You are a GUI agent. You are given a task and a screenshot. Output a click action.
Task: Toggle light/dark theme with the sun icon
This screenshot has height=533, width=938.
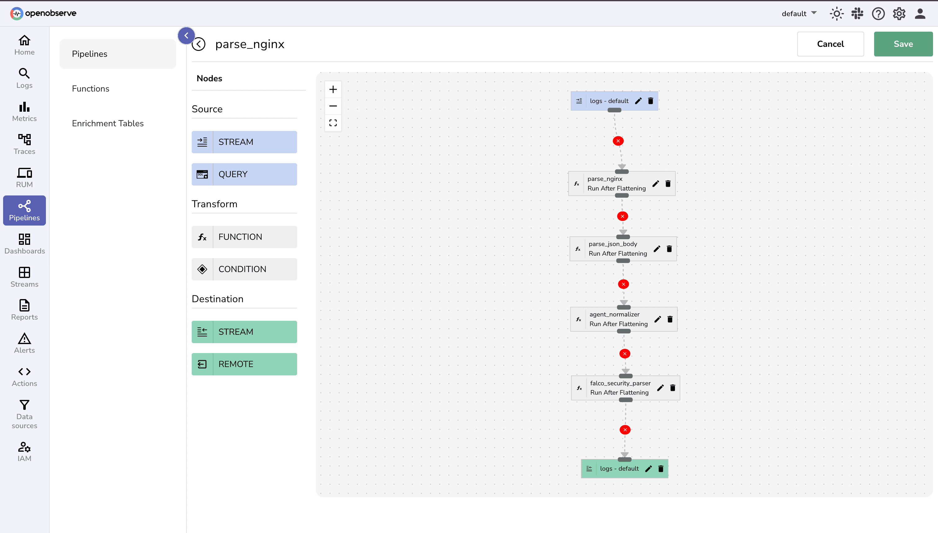pos(836,14)
